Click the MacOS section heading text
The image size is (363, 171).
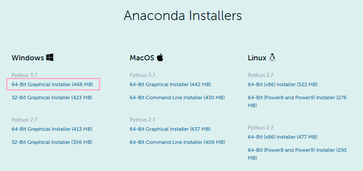click(x=142, y=58)
